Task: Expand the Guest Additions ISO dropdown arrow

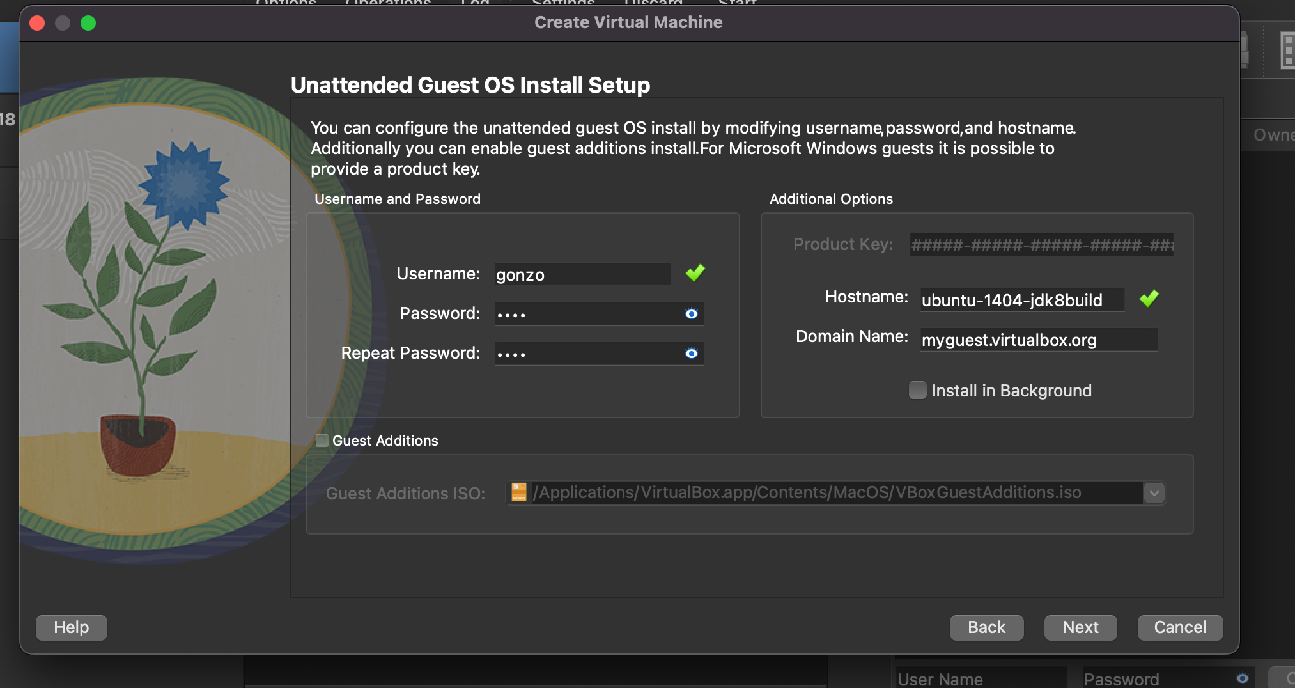Action: 1154,493
